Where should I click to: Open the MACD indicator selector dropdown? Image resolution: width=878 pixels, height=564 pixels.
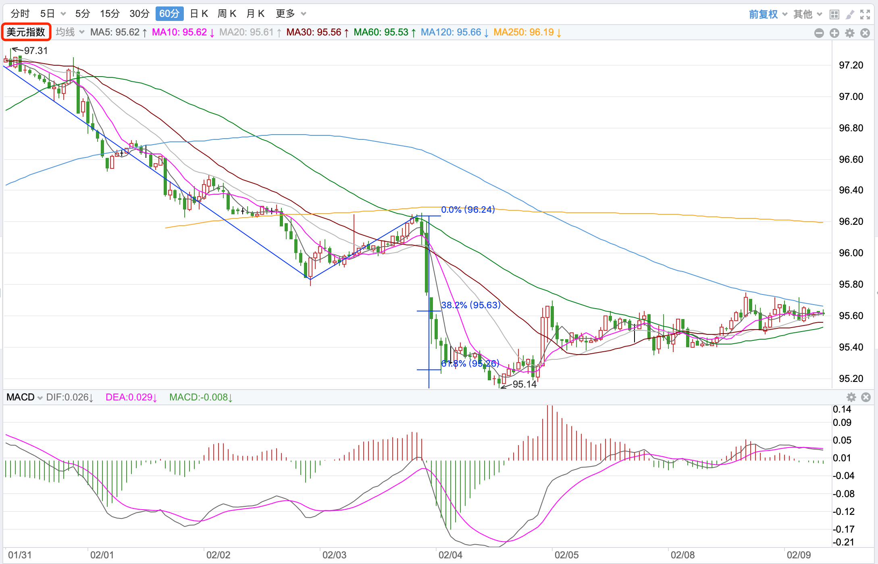[25, 397]
